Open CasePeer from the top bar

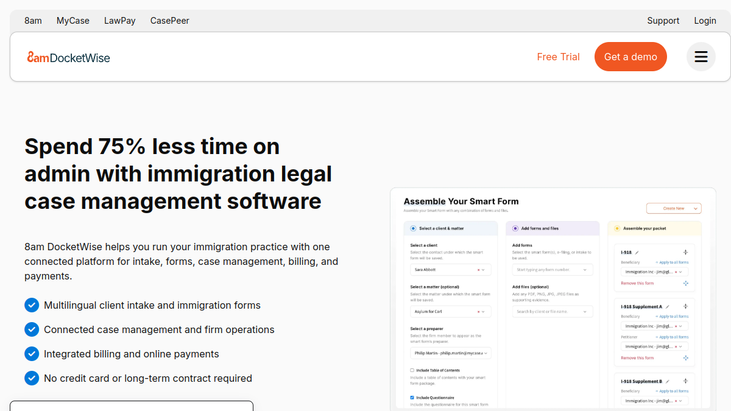(170, 21)
